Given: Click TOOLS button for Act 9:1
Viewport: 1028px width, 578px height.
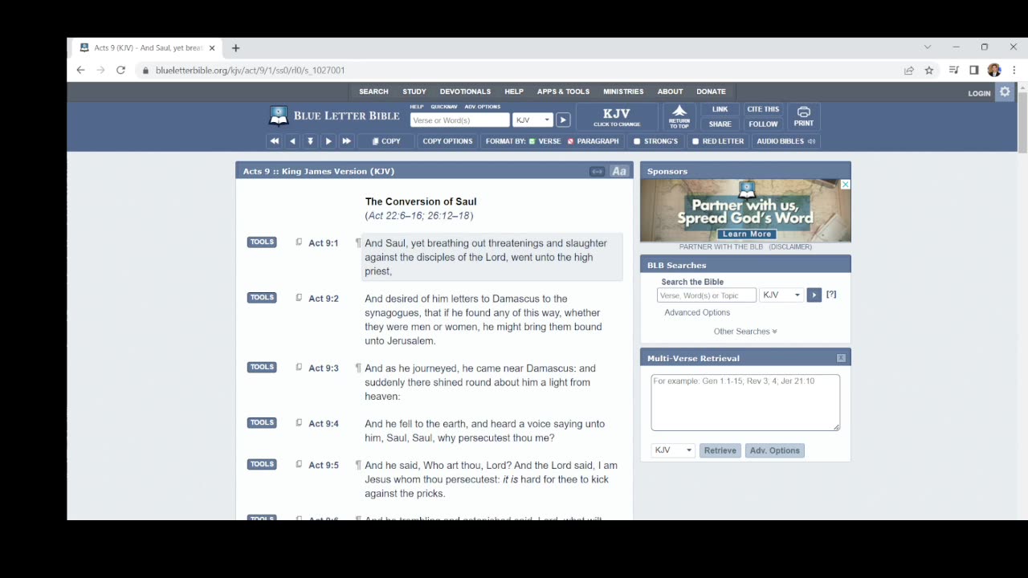Looking at the screenshot, I should click(x=262, y=242).
